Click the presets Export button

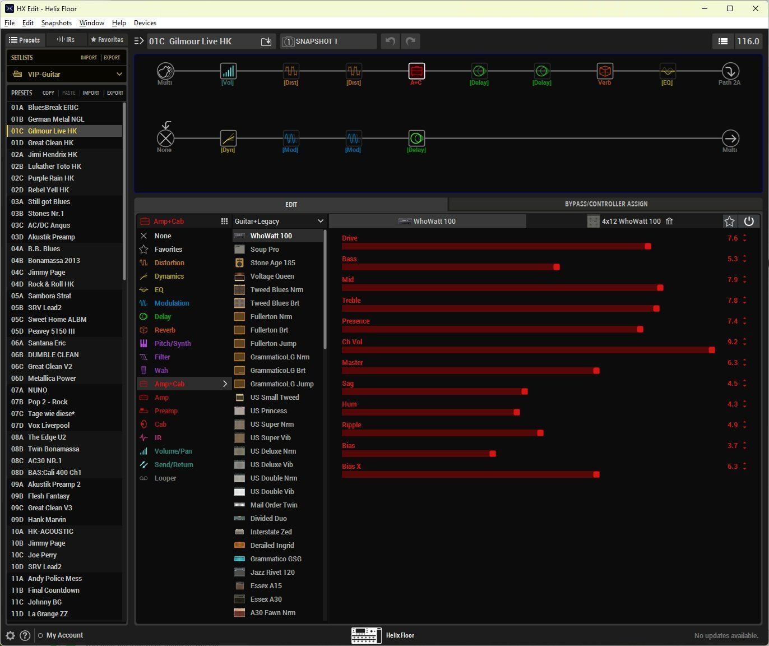coord(115,93)
